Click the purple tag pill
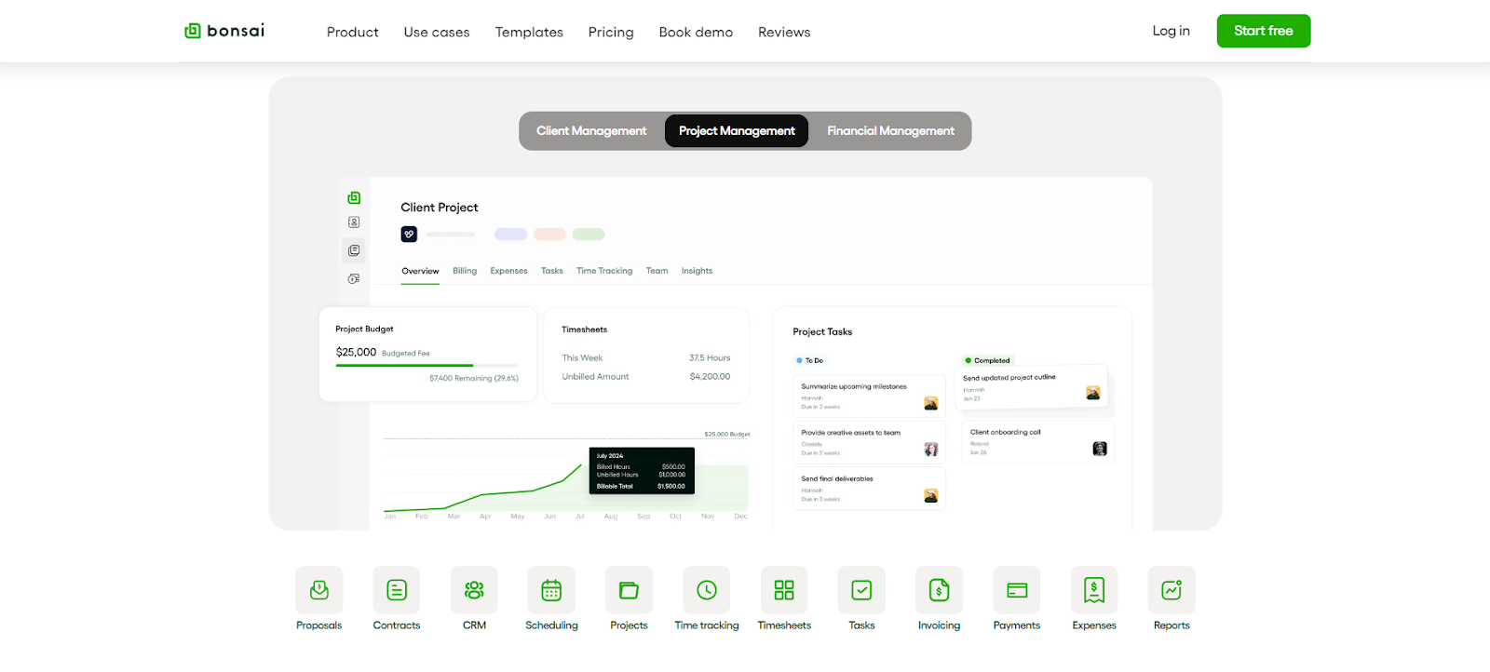Image resolution: width=1490 pixels, height=672 pixels. pos(510,235)
